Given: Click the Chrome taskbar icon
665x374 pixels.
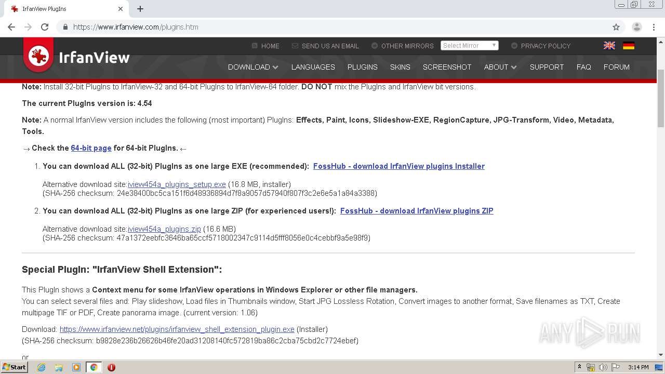Looking at the screenshot, I should 94,367.
